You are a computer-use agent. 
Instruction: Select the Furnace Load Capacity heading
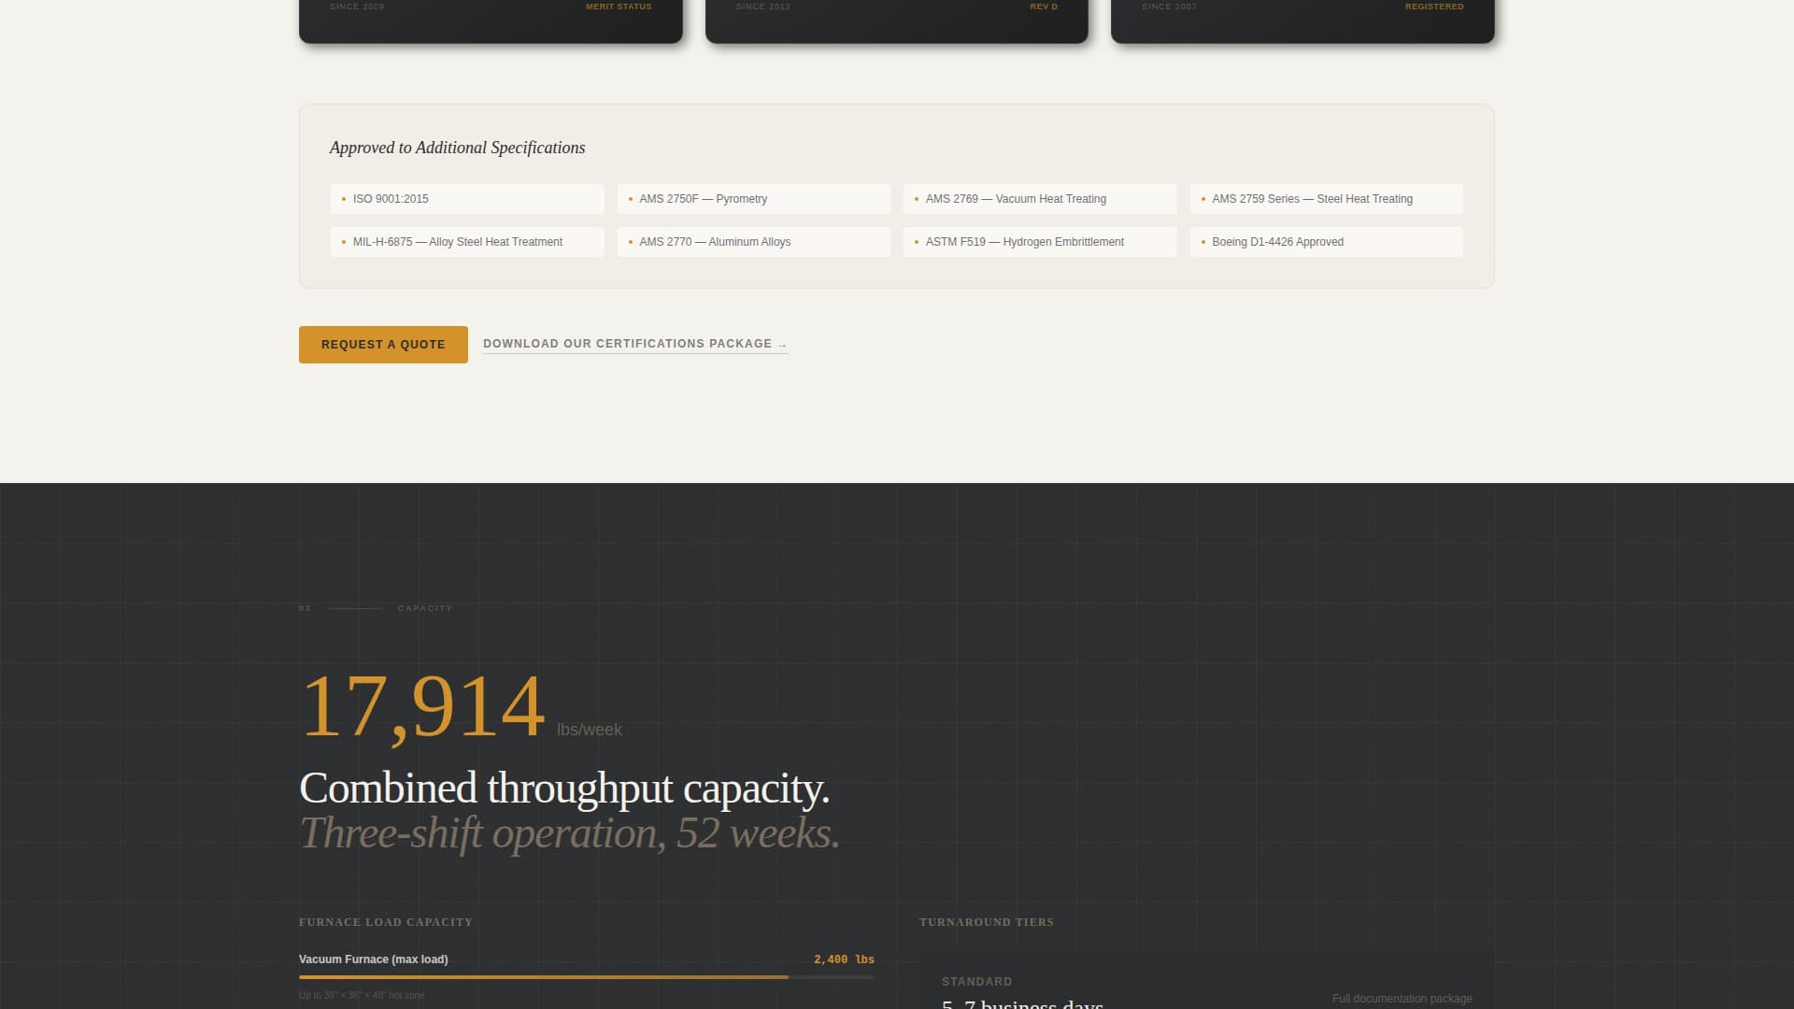click(x=386, y=922)
